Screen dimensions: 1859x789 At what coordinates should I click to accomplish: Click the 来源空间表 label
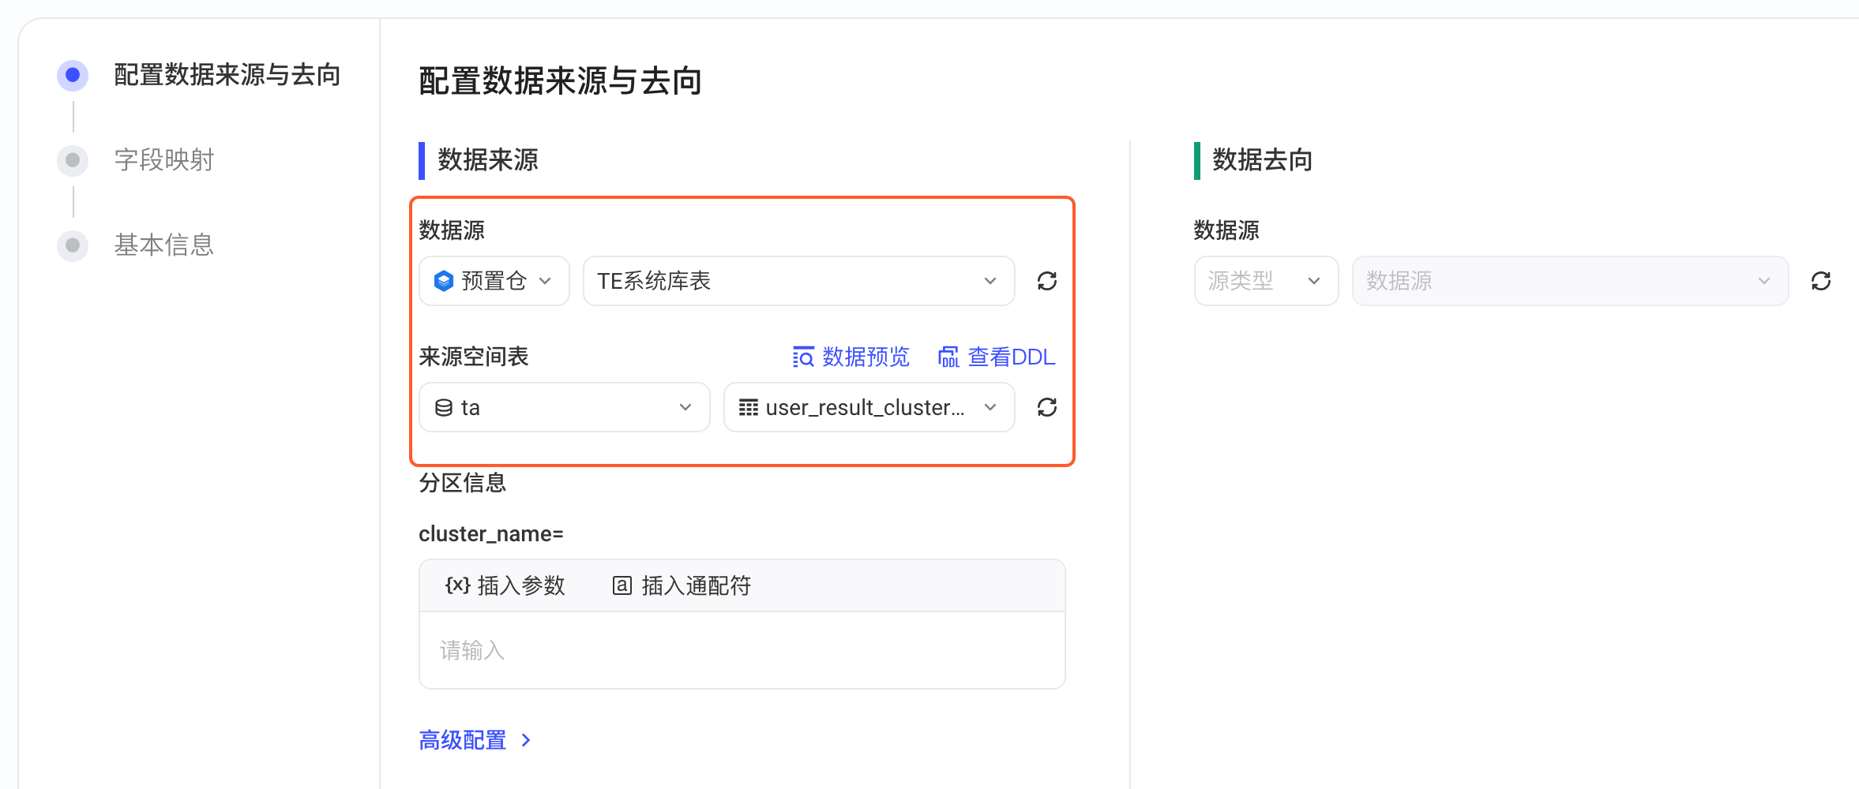click(x=474, y=357)
